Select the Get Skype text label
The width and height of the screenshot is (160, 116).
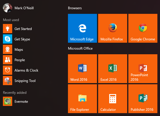coord(22,39)
